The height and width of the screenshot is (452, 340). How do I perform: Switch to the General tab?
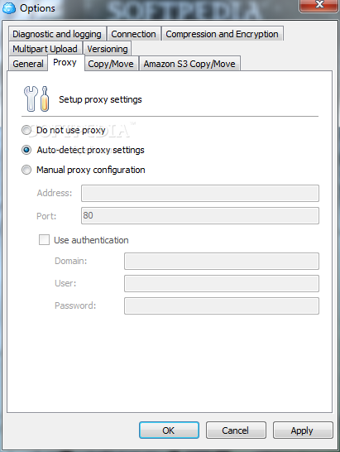click(28, 64)
